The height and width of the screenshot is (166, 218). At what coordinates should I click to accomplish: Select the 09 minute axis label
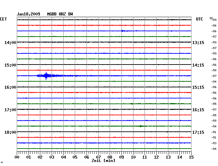point(121,157)
